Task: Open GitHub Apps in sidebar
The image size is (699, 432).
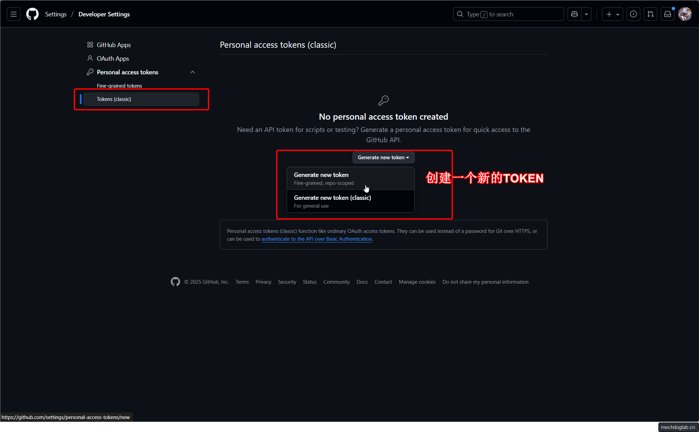Action: click(x=114, y=45)
